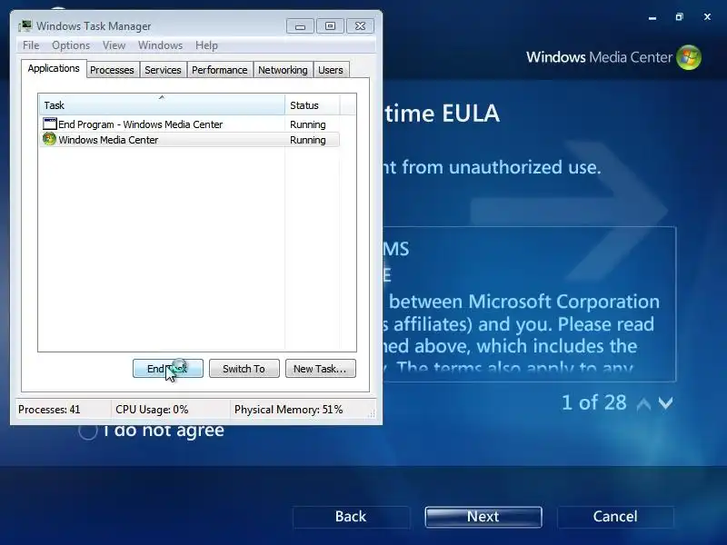
Task: Click inside the EULA terms text box
Action: pos(529,304)
